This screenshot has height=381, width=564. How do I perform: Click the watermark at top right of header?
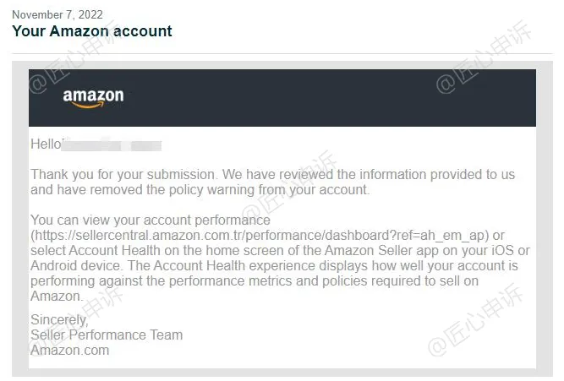[x=484, y=57]
